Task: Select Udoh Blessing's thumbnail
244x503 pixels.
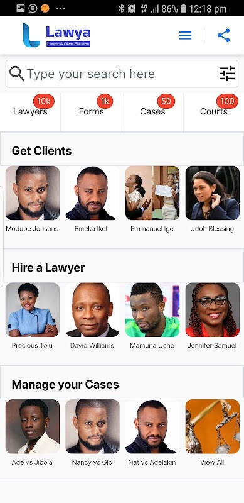Action: point(212,193)
